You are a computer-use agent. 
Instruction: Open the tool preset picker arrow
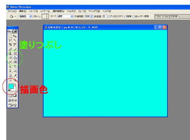click(x=16, y=16)
